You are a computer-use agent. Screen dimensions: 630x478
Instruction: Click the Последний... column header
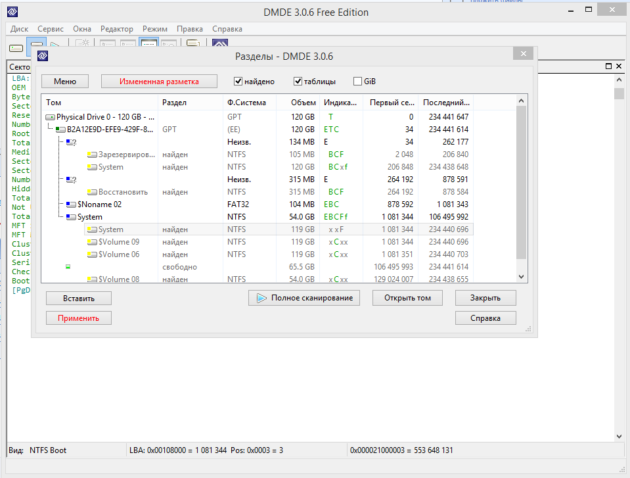click(x=446, y=103)
